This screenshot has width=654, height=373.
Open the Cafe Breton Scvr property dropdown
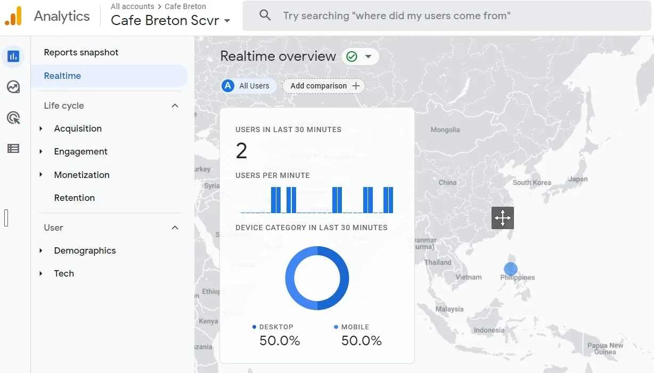pos(171,21)
